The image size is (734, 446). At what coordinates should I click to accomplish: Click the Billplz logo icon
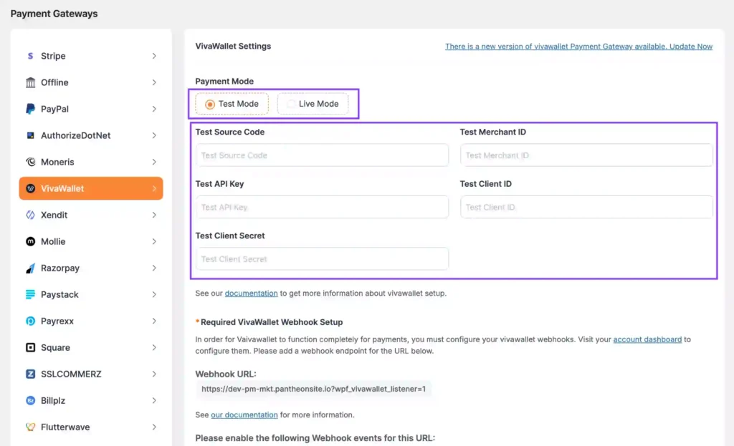coord(30,401)
